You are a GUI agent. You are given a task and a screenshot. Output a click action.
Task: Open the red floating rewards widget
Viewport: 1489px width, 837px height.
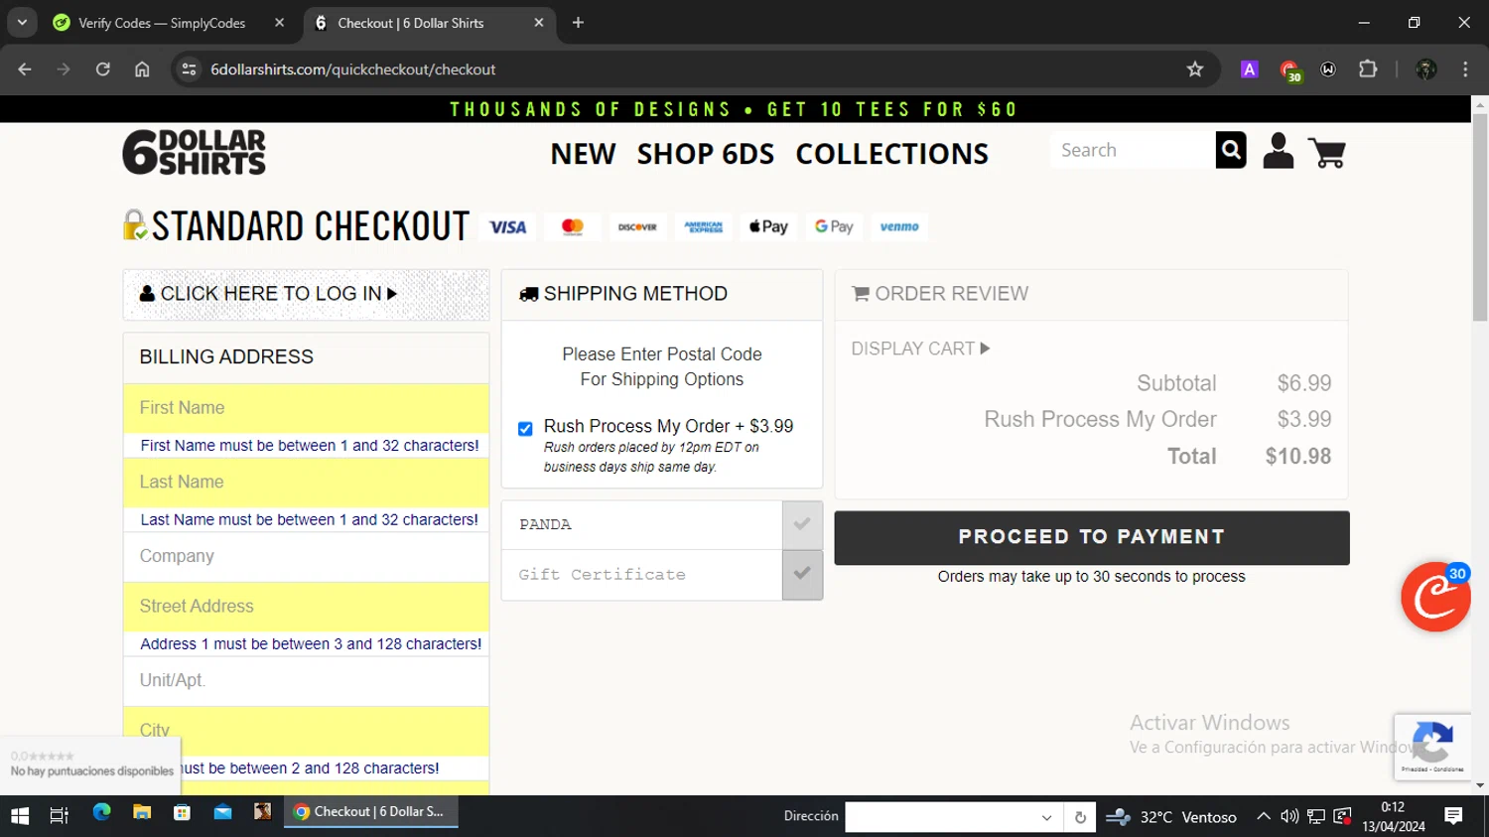[x=1435, y=597]
